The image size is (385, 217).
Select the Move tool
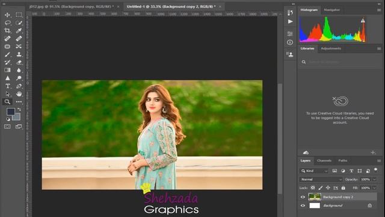coord(7,14)
